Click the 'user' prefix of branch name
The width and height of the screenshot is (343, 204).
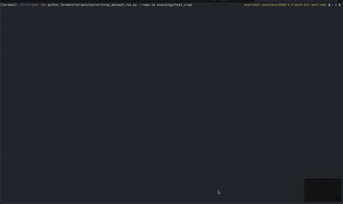[248, 5]
